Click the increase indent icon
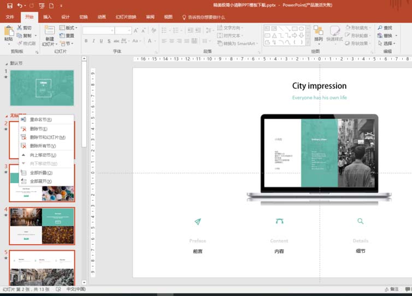Image resolution: width=412 pixels, height=296 pixels. (x=198, y=31)
